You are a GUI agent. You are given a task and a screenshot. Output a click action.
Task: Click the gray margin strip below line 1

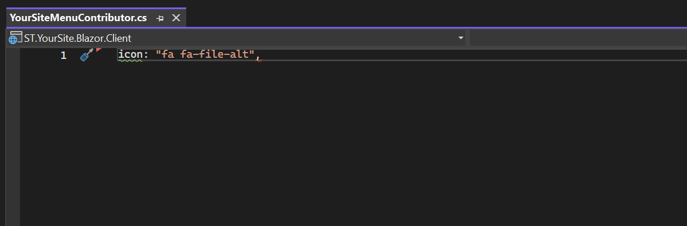[x=13, y=144]
